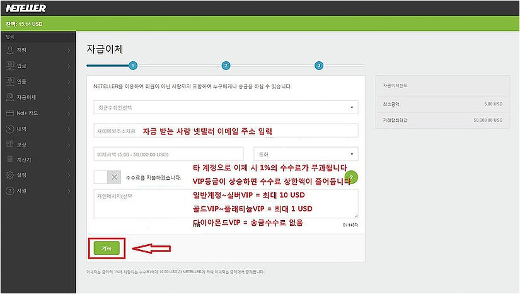Screen dimensions: 520x294
Task: Expand the 인출 chevron arrow
Action: [x=69, y=82]
